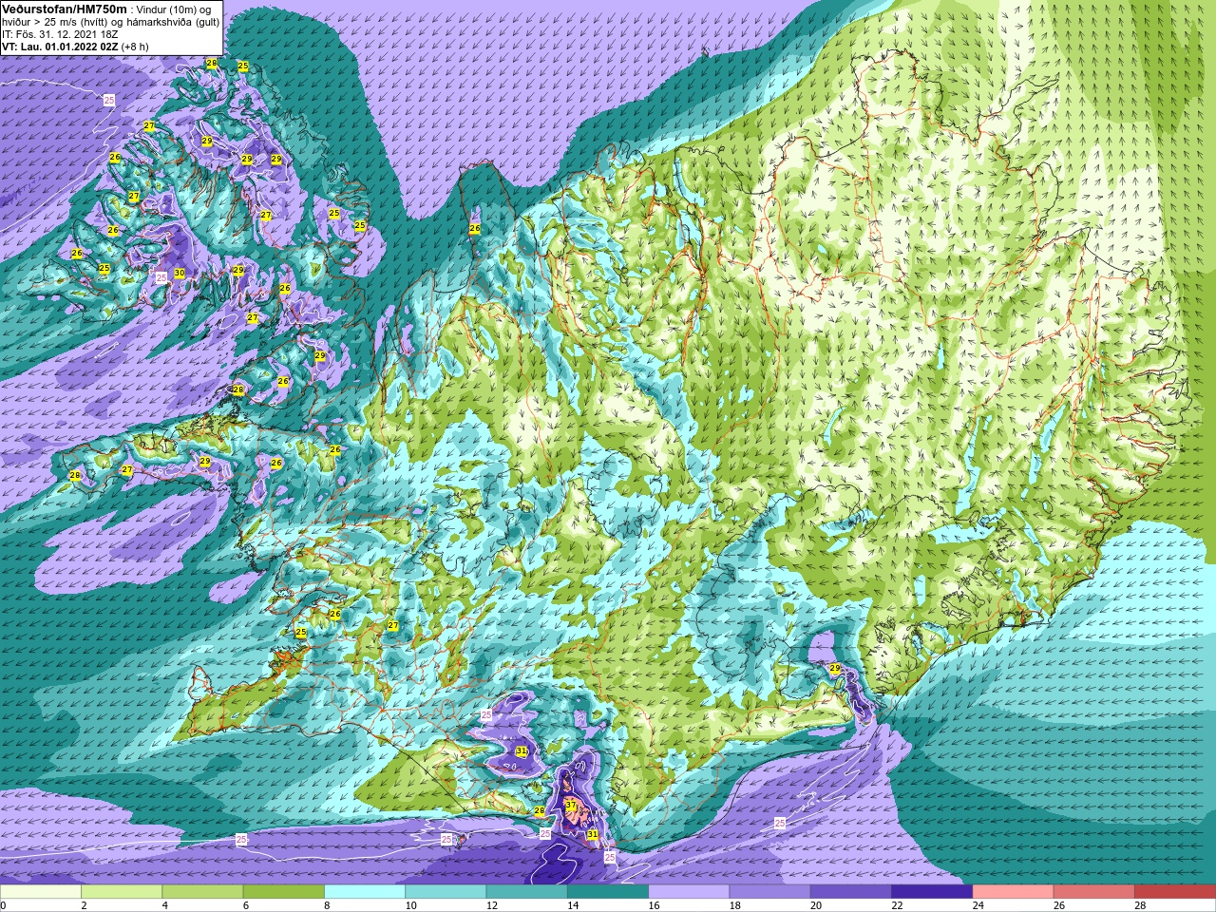Click the scale tick number 16 below the legend
The image size is (1216, 912).
(x=655, y=905)
